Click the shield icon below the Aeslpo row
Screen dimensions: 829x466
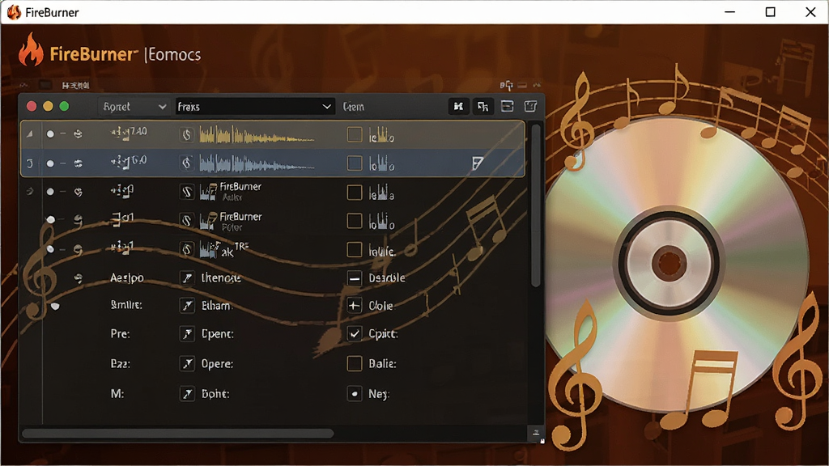click(55, 306)
